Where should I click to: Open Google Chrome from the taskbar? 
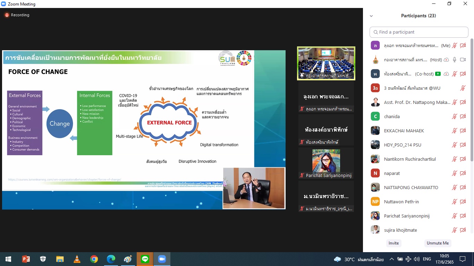tap(94, 259)
